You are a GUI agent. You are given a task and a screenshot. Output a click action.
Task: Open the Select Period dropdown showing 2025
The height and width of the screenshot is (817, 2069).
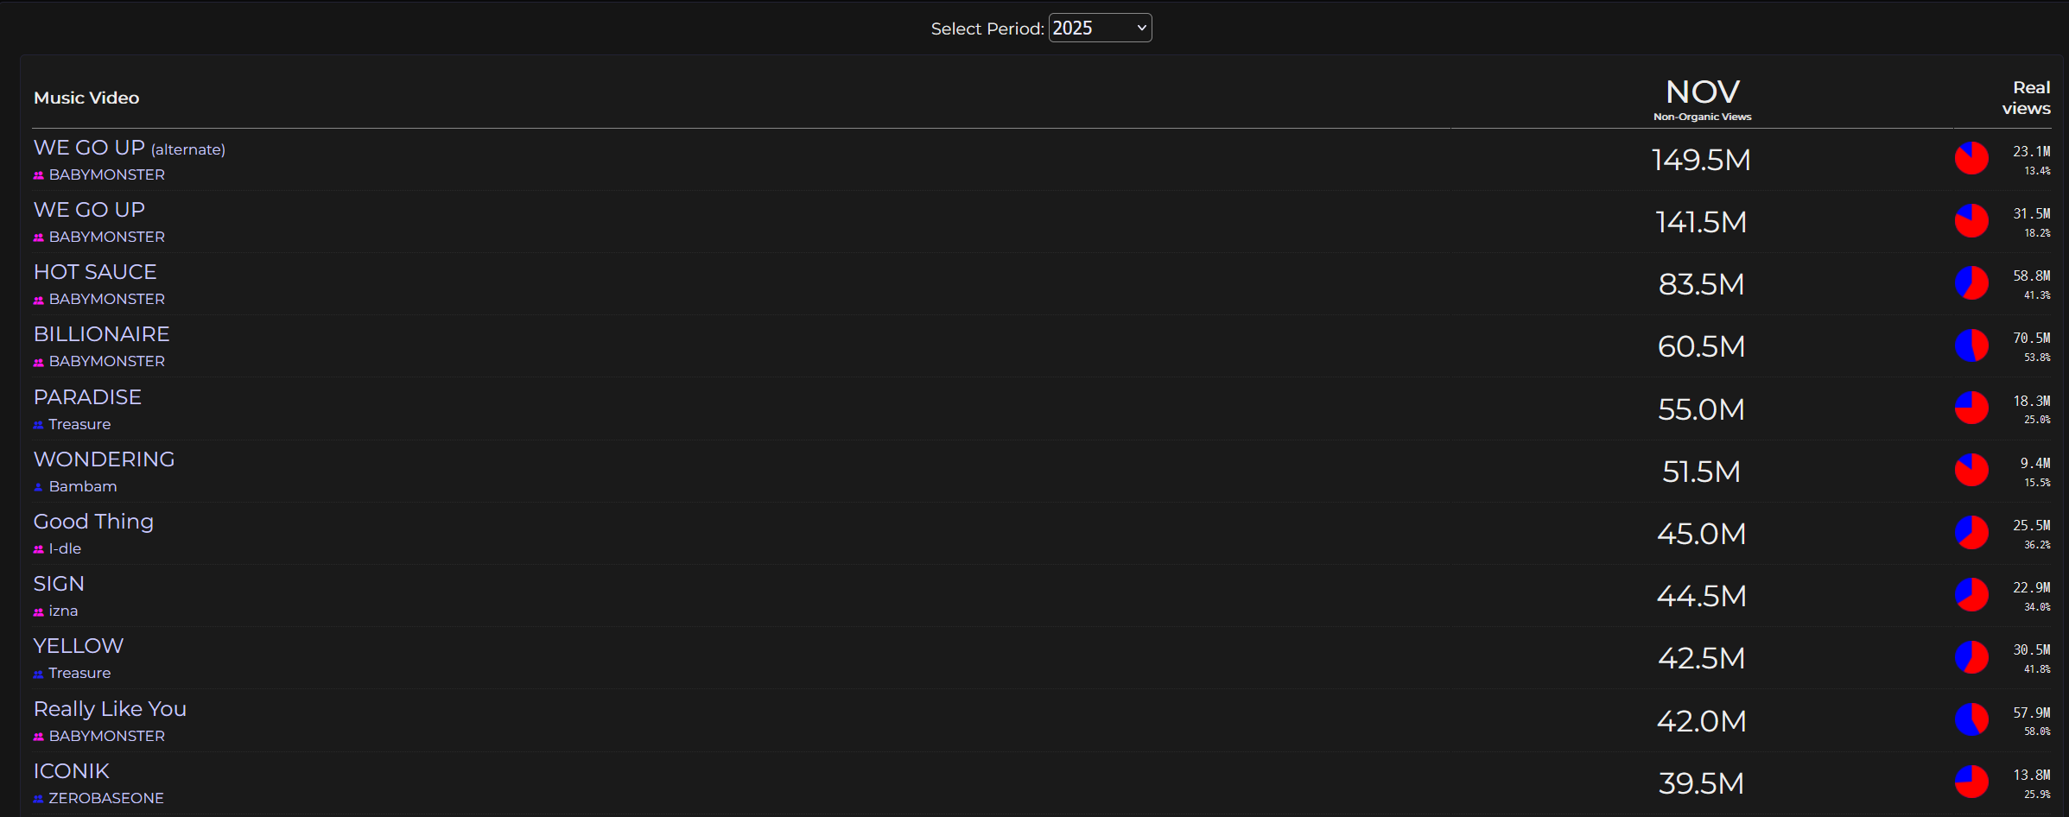coord(1100,28)
